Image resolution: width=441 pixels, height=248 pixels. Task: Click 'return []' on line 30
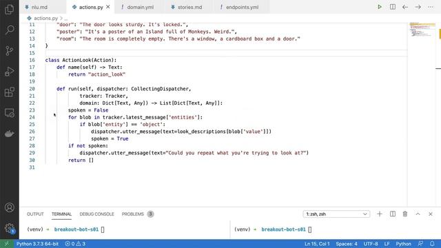coord(81,160)
